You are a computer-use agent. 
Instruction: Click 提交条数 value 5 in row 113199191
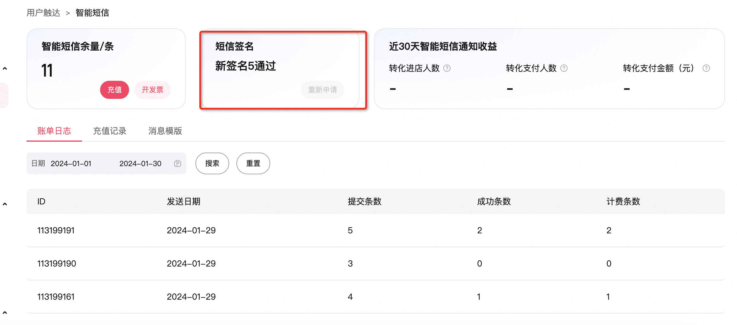350,230
